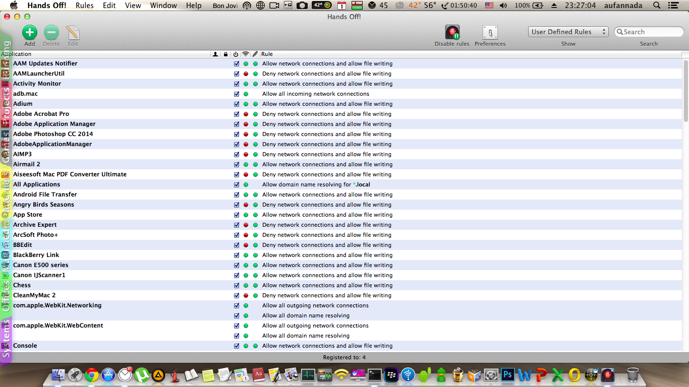Open Spotlight search in menu bar
This screenshot has width=689, height=387.
click(656, 6)
